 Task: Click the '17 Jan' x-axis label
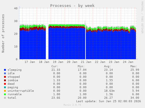pos(30,62)
